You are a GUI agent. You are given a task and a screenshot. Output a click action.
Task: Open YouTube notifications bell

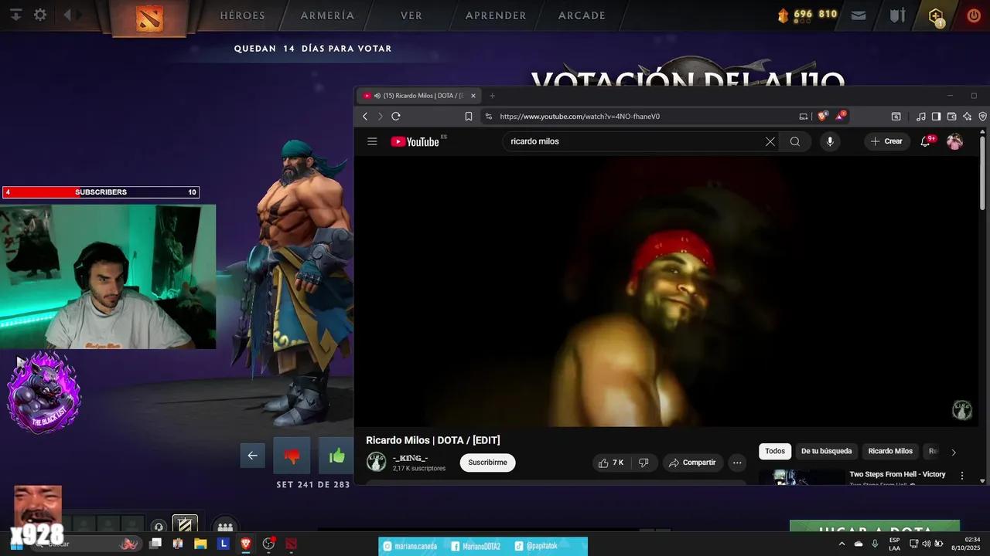(x=925, y=141)
